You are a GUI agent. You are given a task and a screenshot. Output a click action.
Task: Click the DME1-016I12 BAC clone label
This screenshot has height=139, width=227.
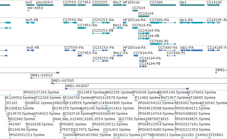point(41,75)
